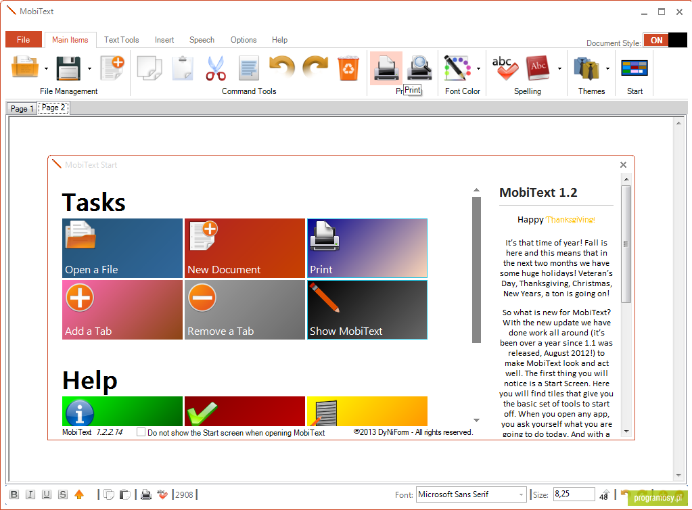
Task: Open the Font combo box Microsoft Sans Serif
Action: point(471,494)
